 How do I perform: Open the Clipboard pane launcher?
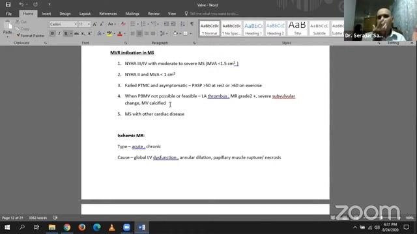pyautogui.click(x=46, y=43)
